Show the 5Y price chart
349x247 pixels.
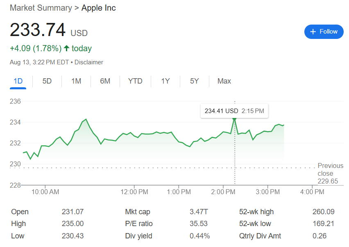tap(194, 81)
